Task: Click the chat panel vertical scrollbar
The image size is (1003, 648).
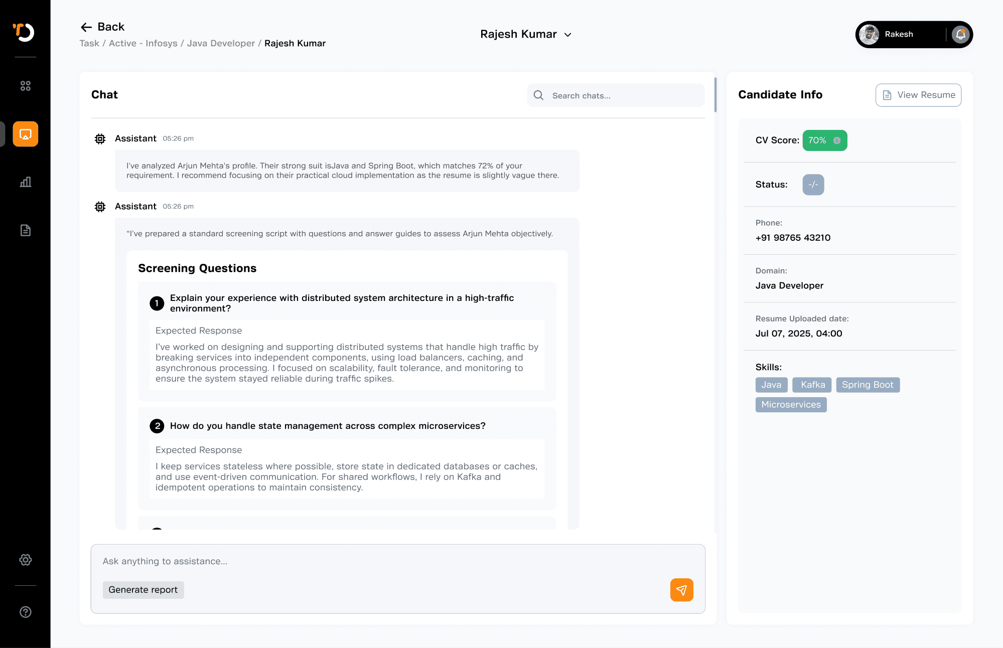Action: click(x=715, y=95)
